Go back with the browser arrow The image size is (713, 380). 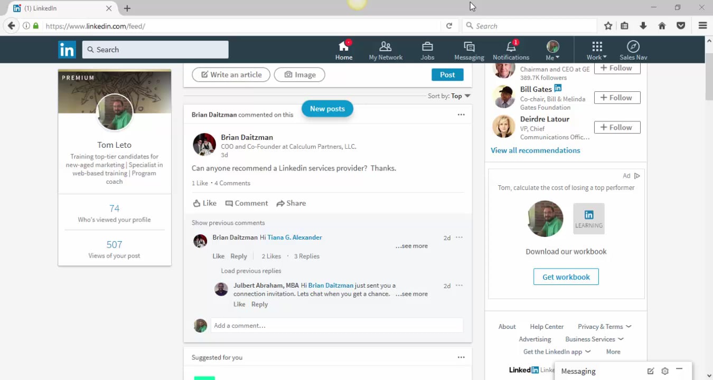pyautogui.click(x=11, y=26)
